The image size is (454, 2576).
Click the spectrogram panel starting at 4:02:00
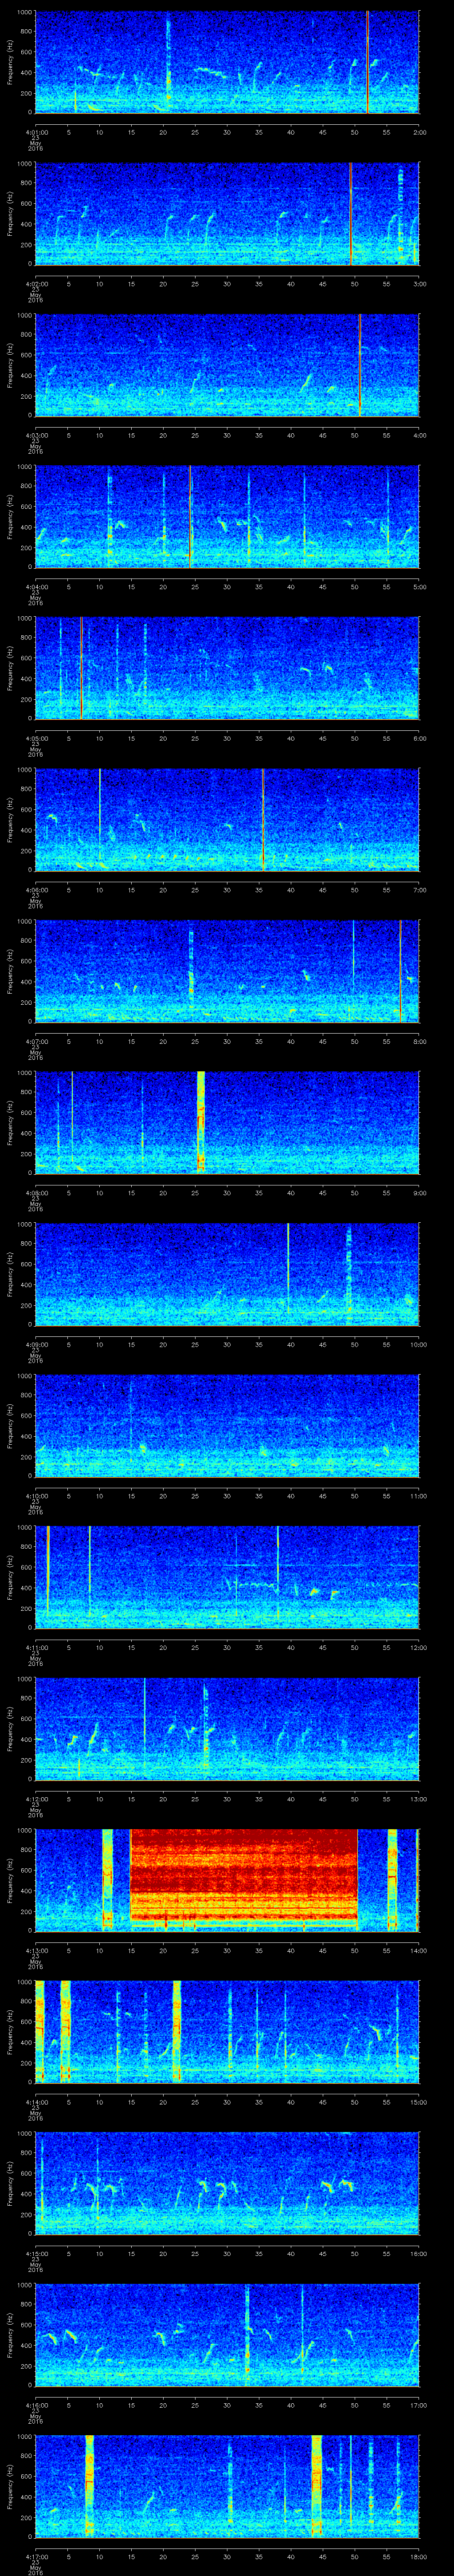tap(227, 213)
